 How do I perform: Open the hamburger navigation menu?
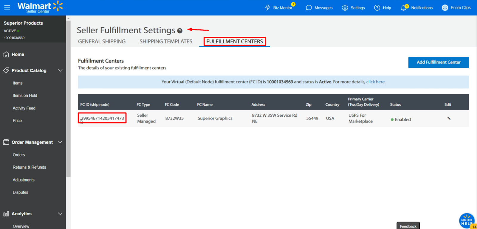pyautogui.click(x=7, y=8)
